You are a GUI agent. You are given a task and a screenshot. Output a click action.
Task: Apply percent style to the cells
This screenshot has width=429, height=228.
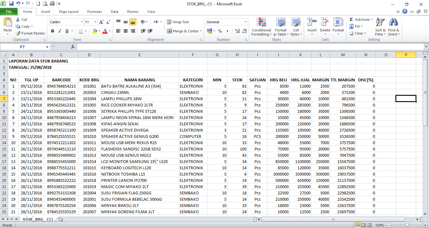coord(220,31)
